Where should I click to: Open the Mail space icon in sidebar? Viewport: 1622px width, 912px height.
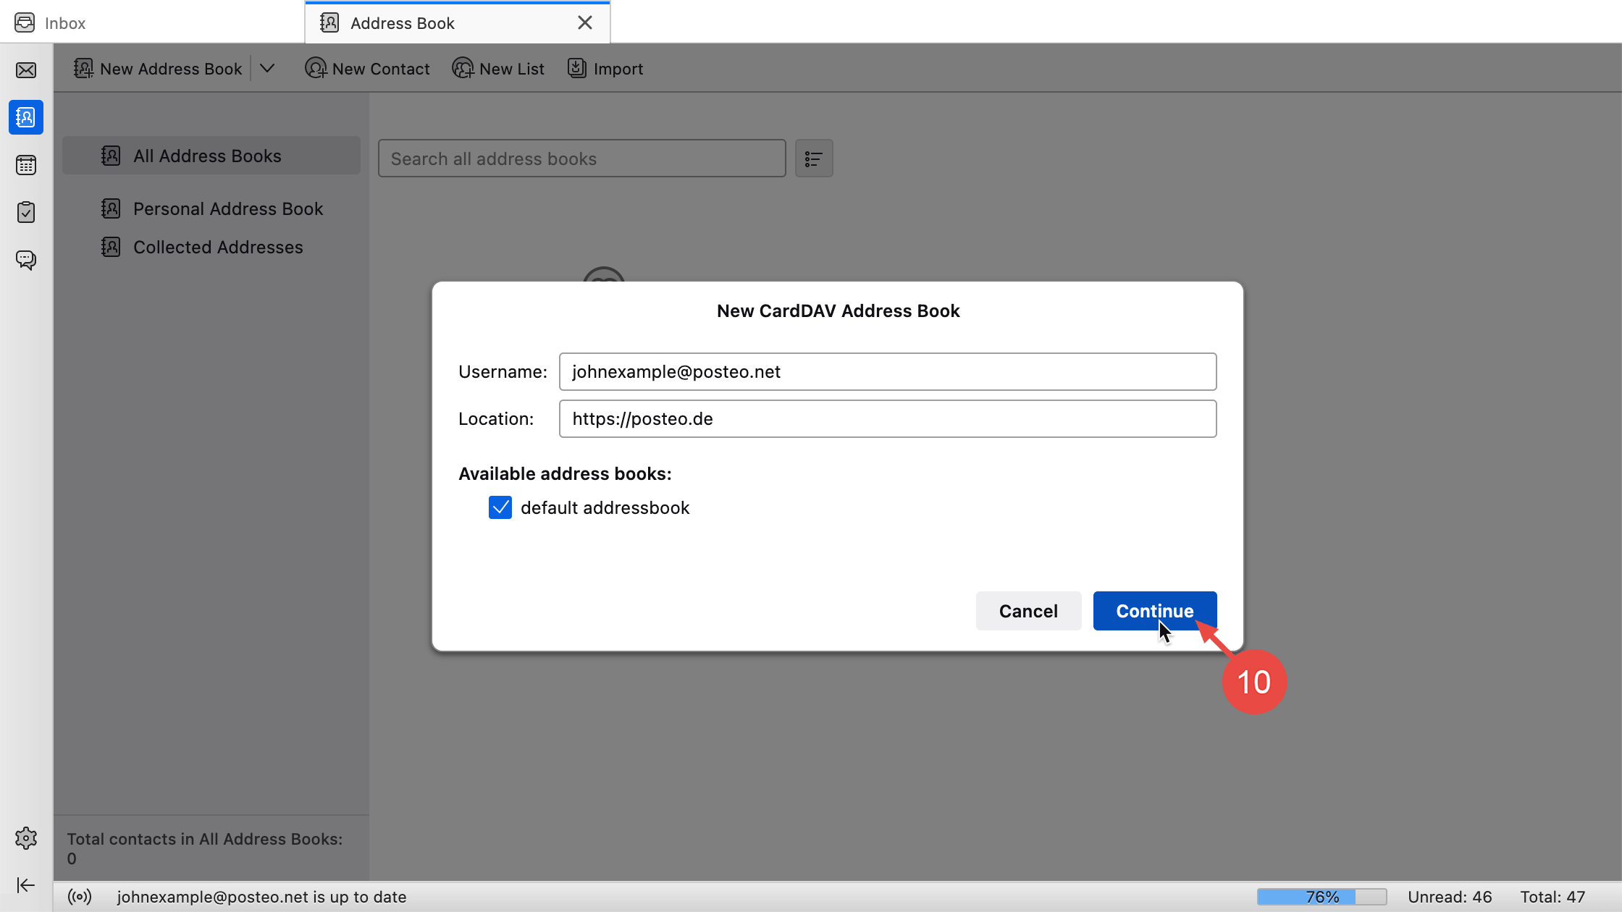(x=26, y=70)
